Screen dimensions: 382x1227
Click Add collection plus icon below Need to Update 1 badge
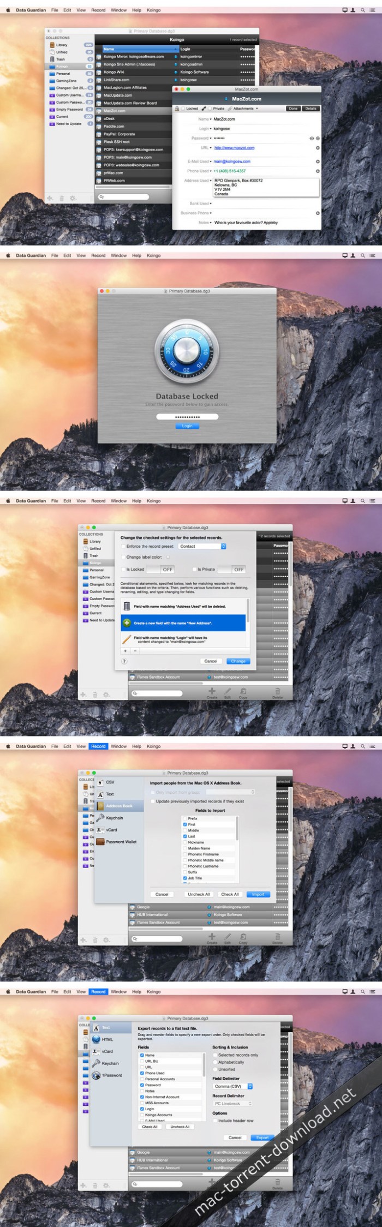[50, 199]
